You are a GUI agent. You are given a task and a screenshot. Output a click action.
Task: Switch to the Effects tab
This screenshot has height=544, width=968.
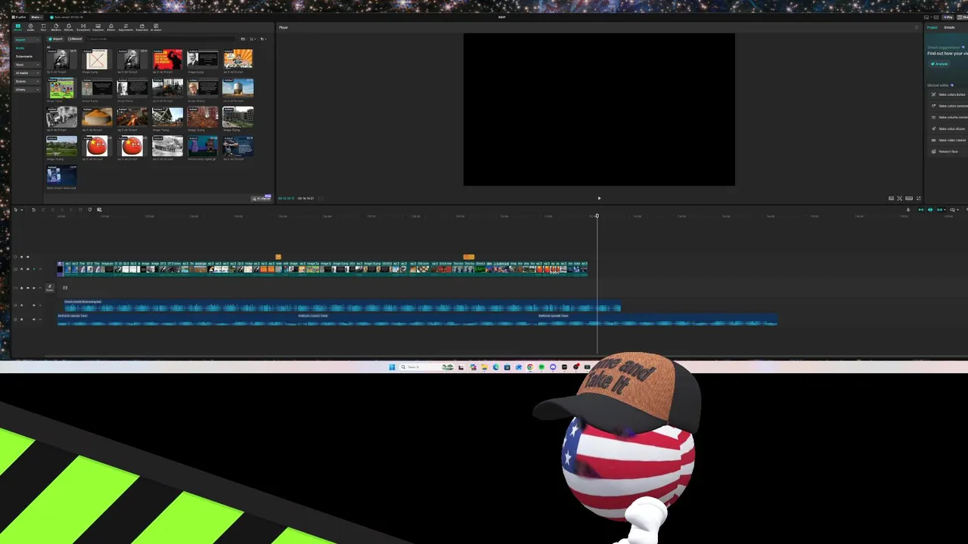(69, 27)
